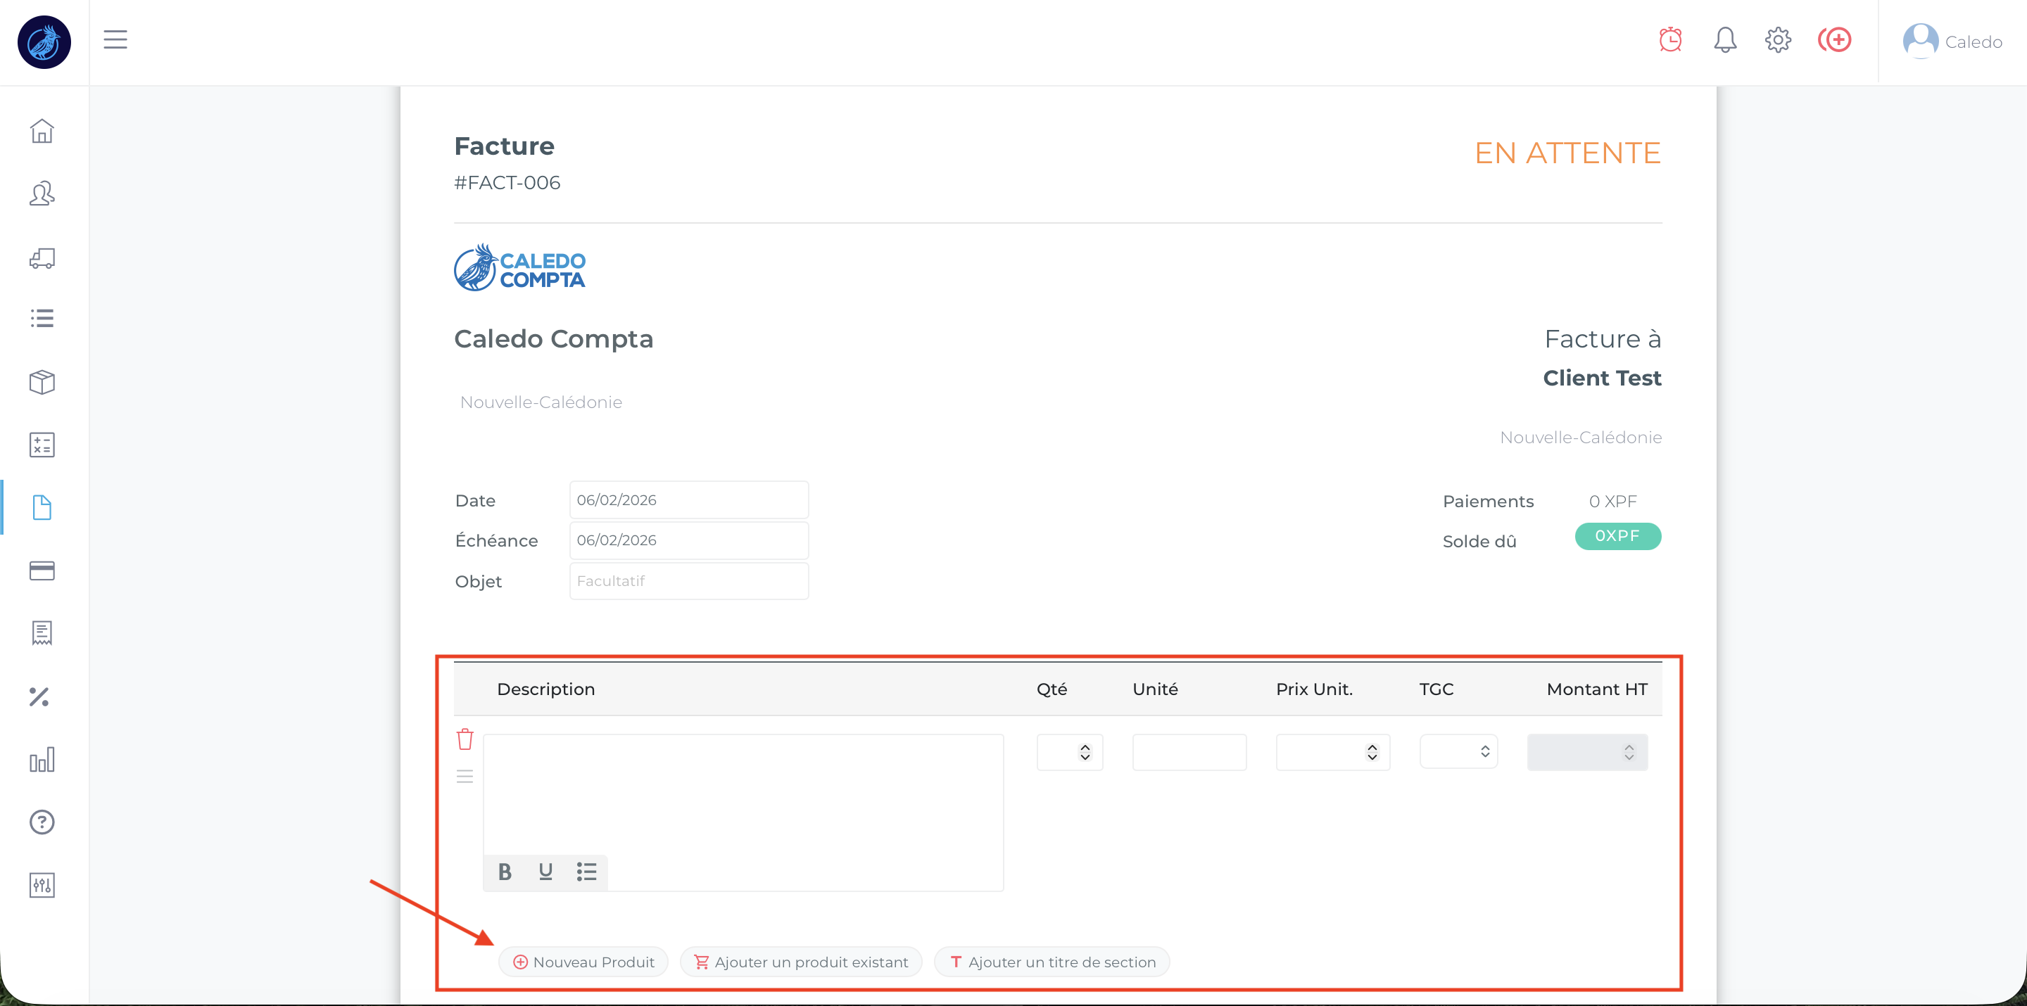Open the TGC tax dropdown
2027x1006 pixels.
[1458, 752]
